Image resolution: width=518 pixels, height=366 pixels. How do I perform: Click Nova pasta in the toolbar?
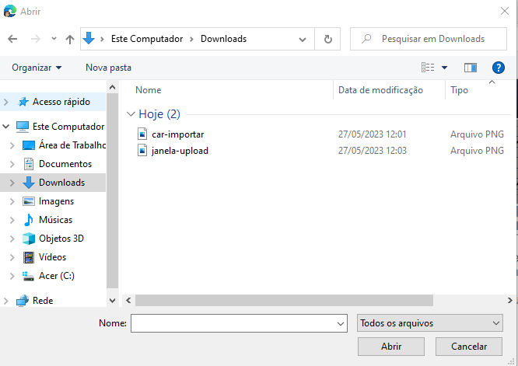coord(108,68)
